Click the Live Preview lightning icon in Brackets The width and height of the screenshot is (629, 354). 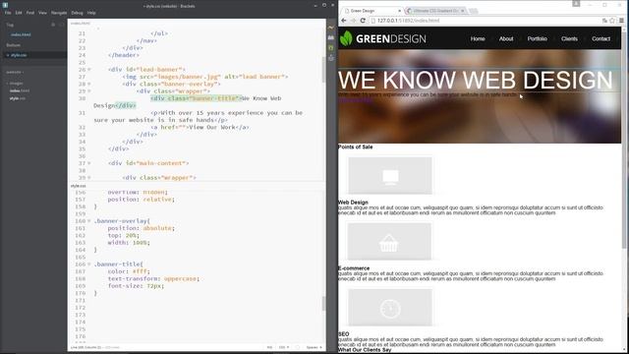tap(331, 28)
